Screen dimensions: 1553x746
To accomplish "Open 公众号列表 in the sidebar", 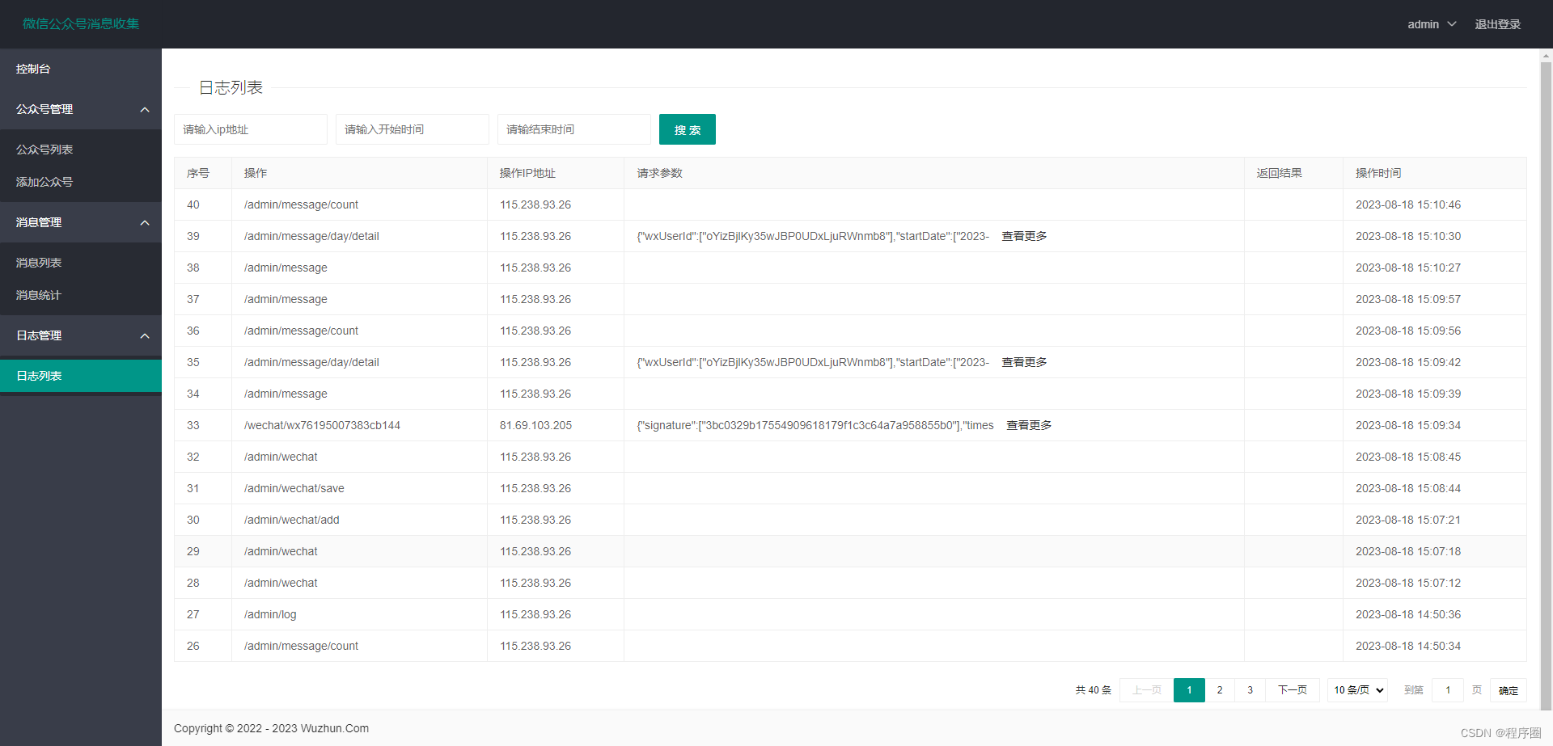I will coord(44,150).
